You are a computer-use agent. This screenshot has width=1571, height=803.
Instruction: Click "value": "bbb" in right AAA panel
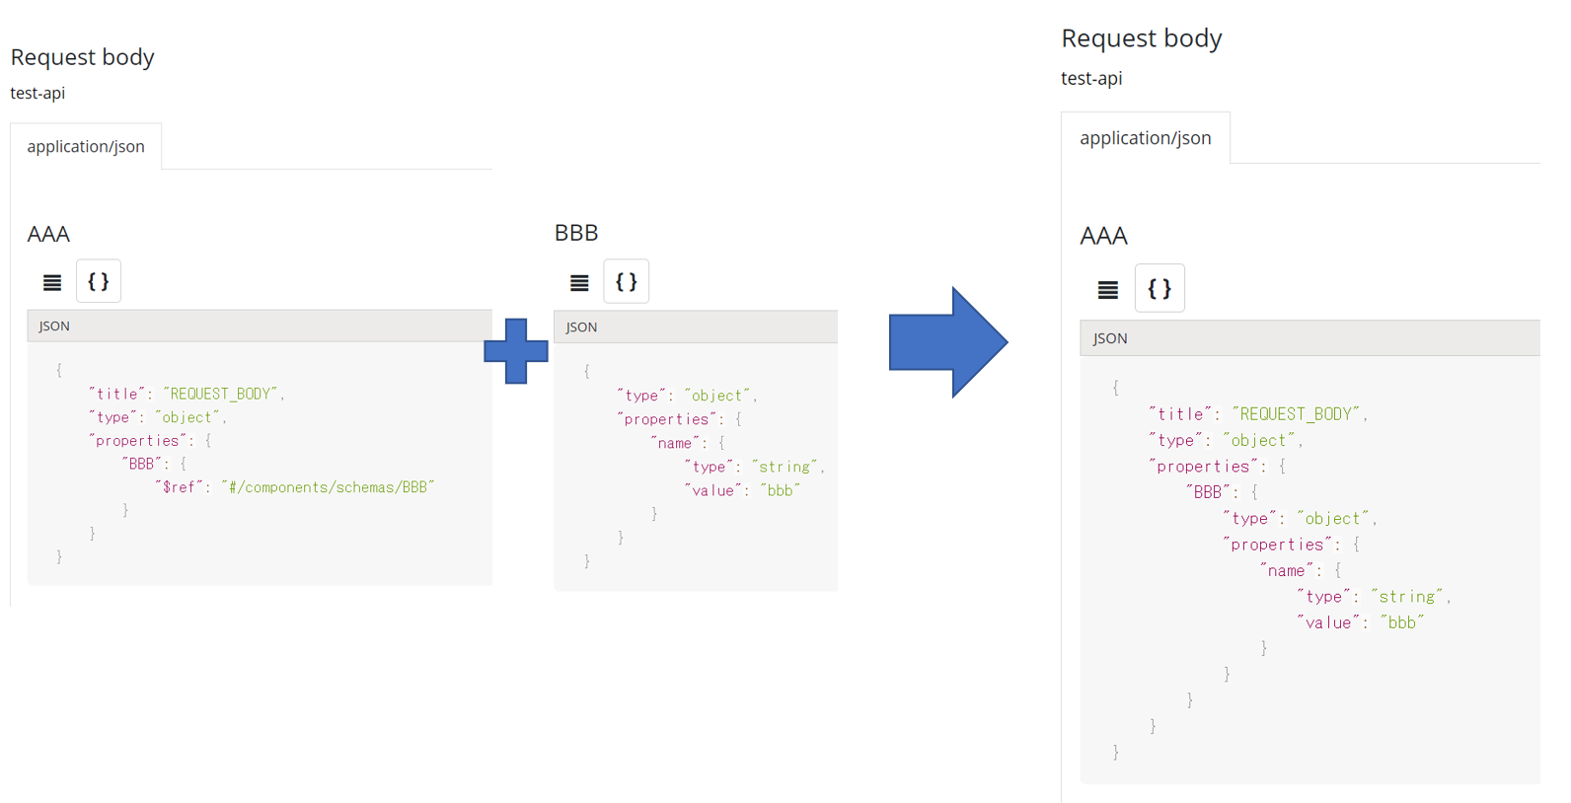(1361, 622)
